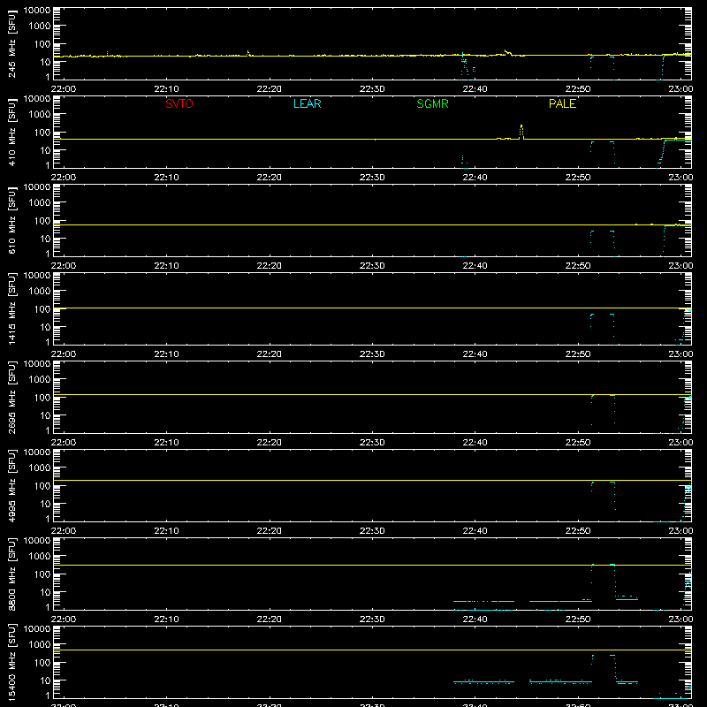This screenshot has height=707, width=707.
Task: Select the 1415 MHz [SFU] axis title
Action: coord(12,308)
